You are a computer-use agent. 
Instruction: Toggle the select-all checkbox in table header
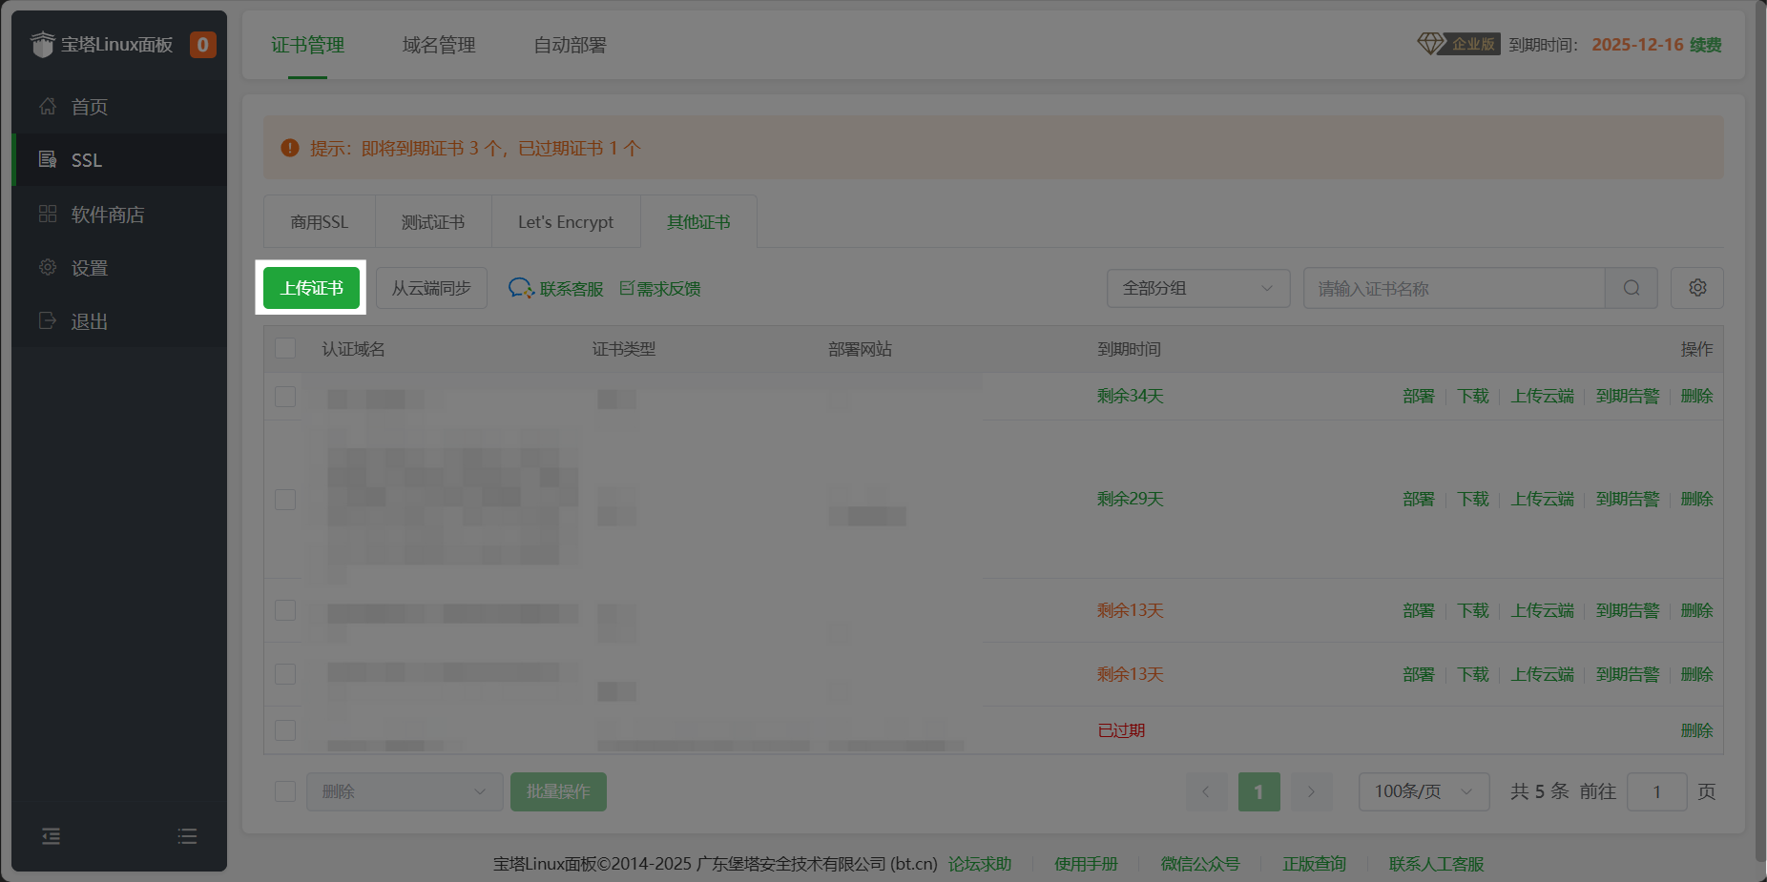pyautogui.click(x=284, y=348)
